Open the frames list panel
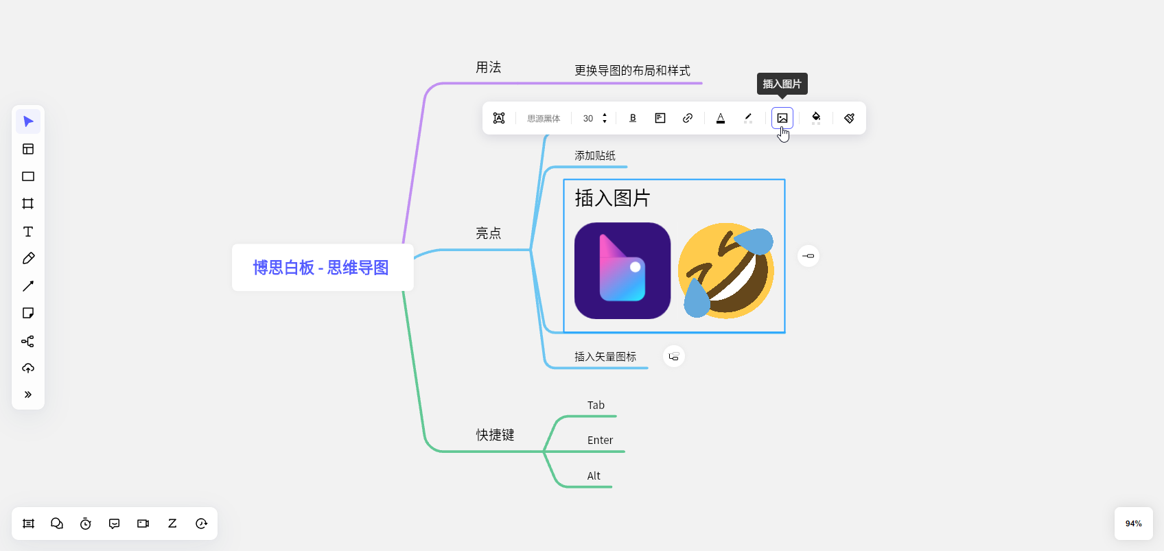The image size is (1164, 551). 28,524
